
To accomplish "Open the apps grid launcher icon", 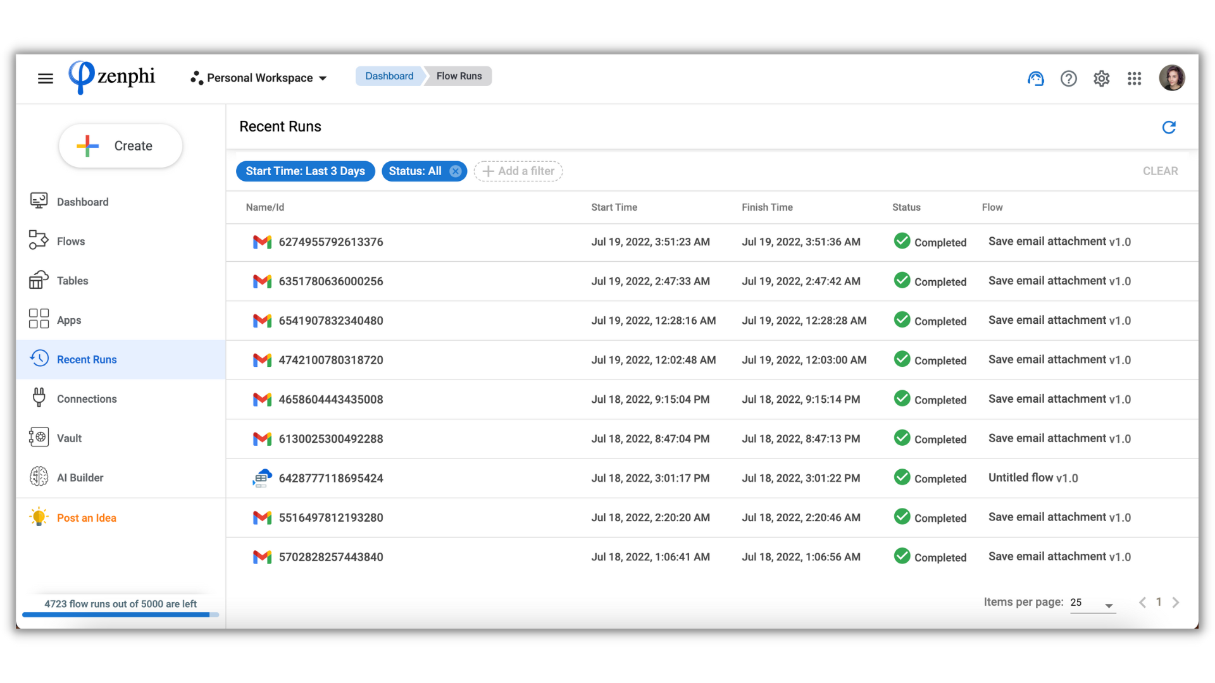I will [1134, 78].
